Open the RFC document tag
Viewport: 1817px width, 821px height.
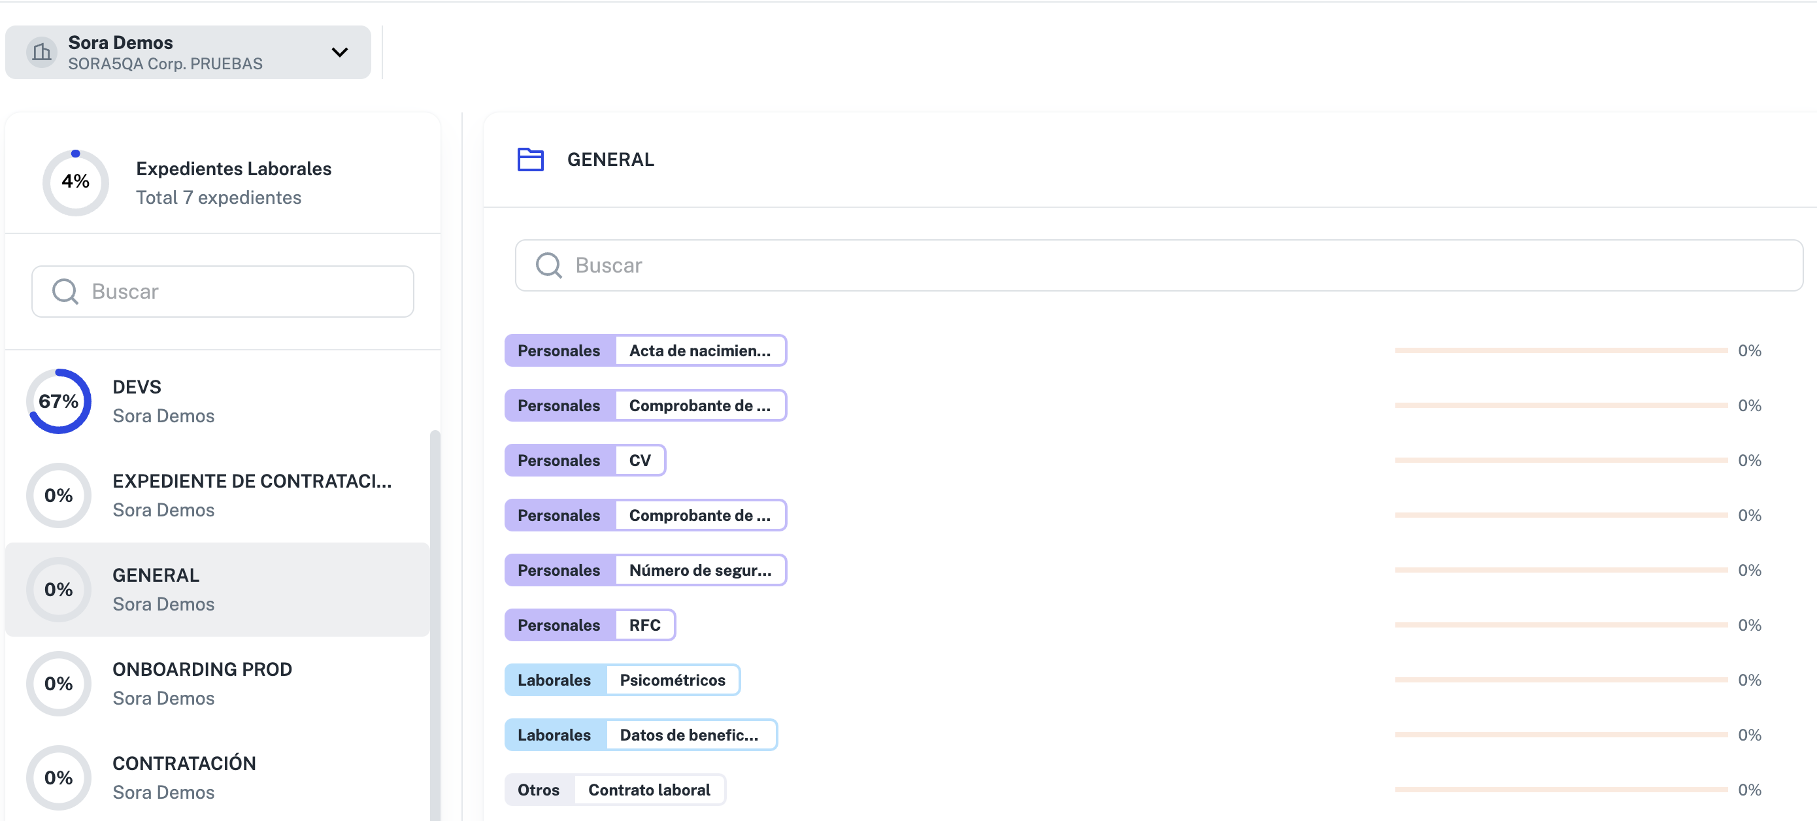pos(590,625)
